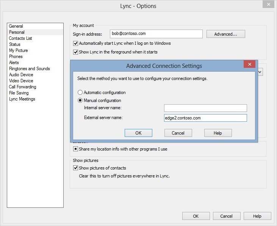Click the Advanced... button

(x=225, y=34)
